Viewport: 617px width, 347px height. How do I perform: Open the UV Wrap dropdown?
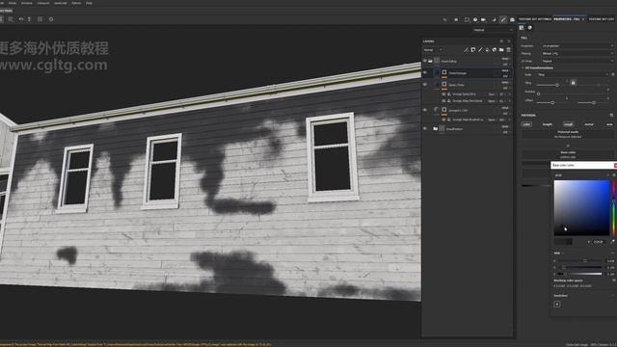tap(577, 61)
